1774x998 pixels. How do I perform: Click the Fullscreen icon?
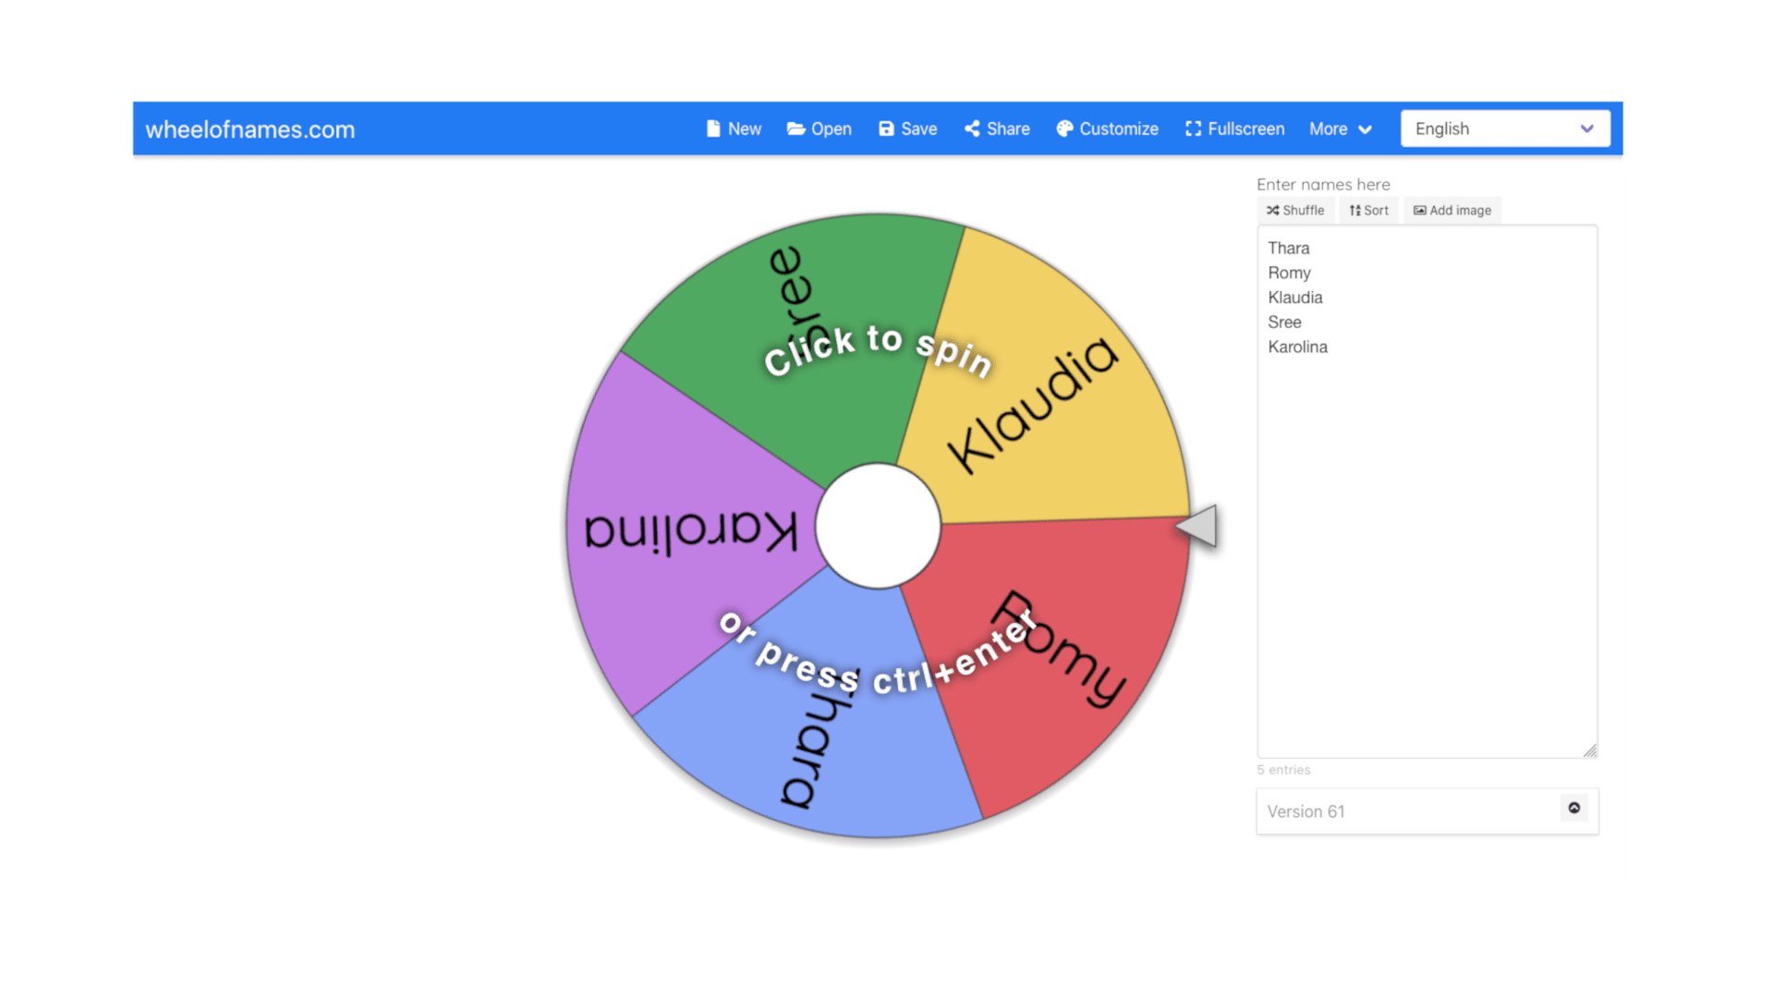click(x=1192, y=128)
